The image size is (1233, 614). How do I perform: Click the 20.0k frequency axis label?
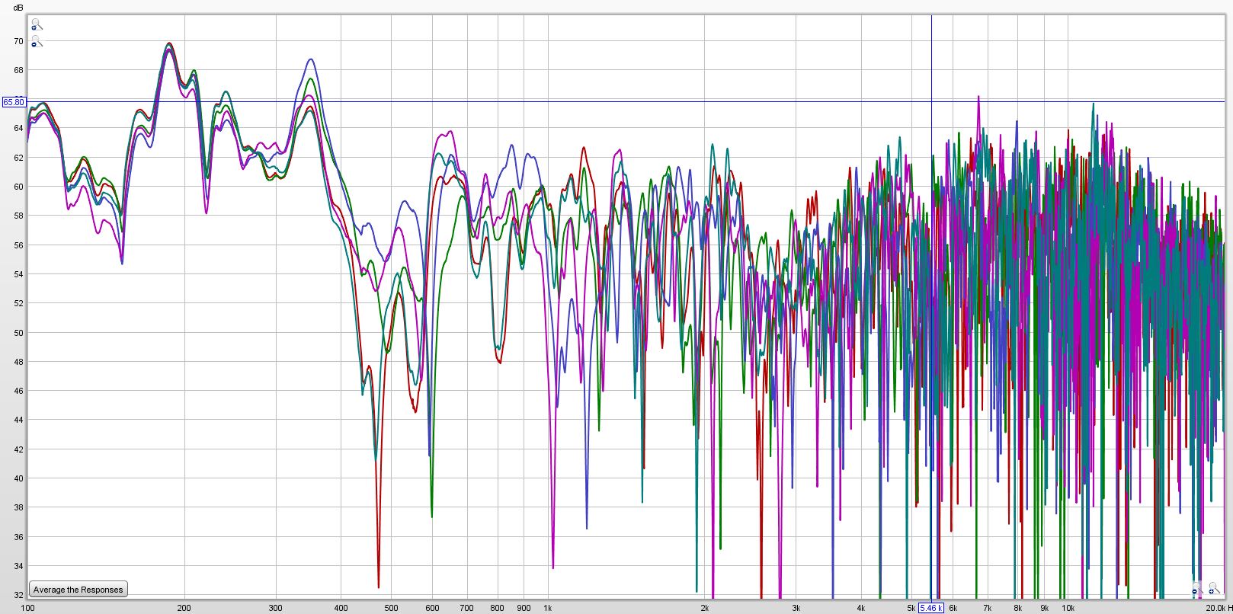(x=1217, y=608)
